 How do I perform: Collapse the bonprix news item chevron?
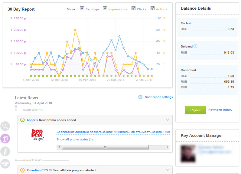[x=168, y=120]
